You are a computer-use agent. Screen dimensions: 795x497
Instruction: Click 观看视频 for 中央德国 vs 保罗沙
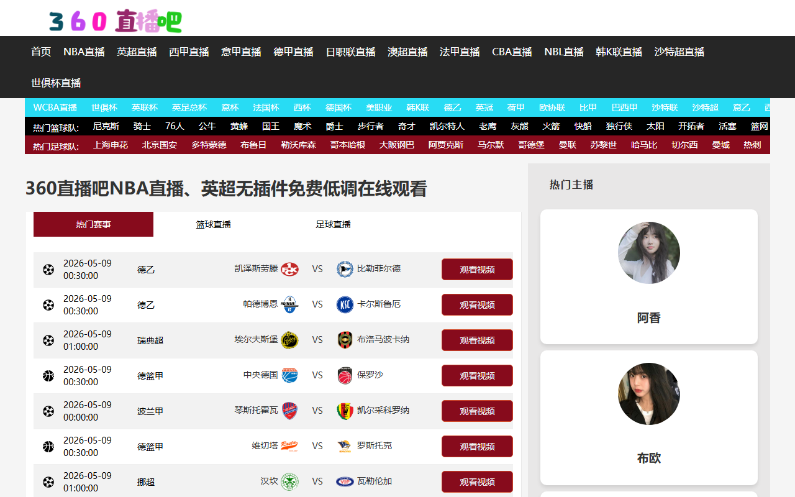477,376
